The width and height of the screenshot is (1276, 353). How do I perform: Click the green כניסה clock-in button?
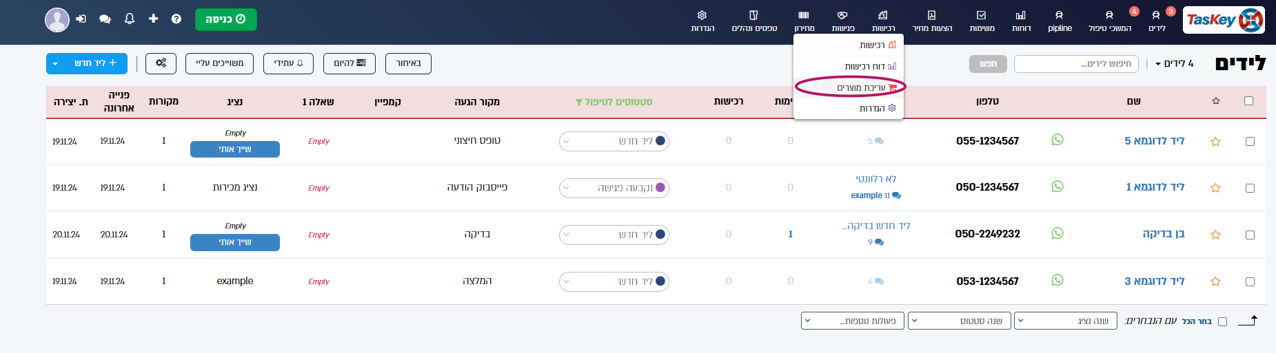tap(226, 19)
